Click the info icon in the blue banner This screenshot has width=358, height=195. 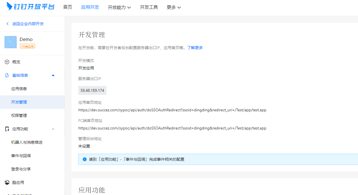[85, 159]
